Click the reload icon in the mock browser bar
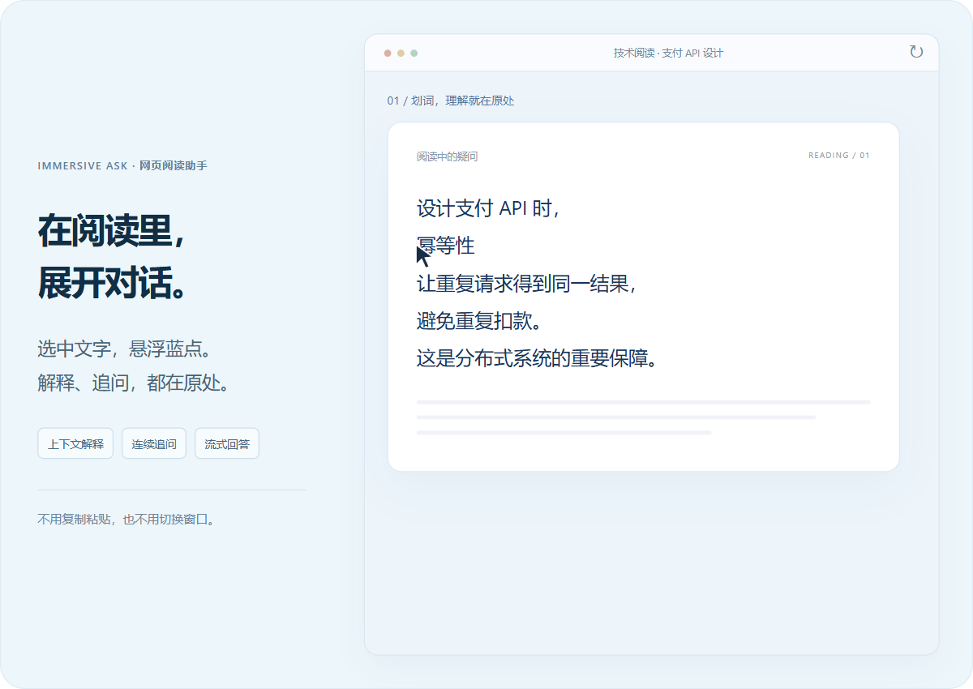This screenshot has height=689, width=973. [x=916, y=52]
